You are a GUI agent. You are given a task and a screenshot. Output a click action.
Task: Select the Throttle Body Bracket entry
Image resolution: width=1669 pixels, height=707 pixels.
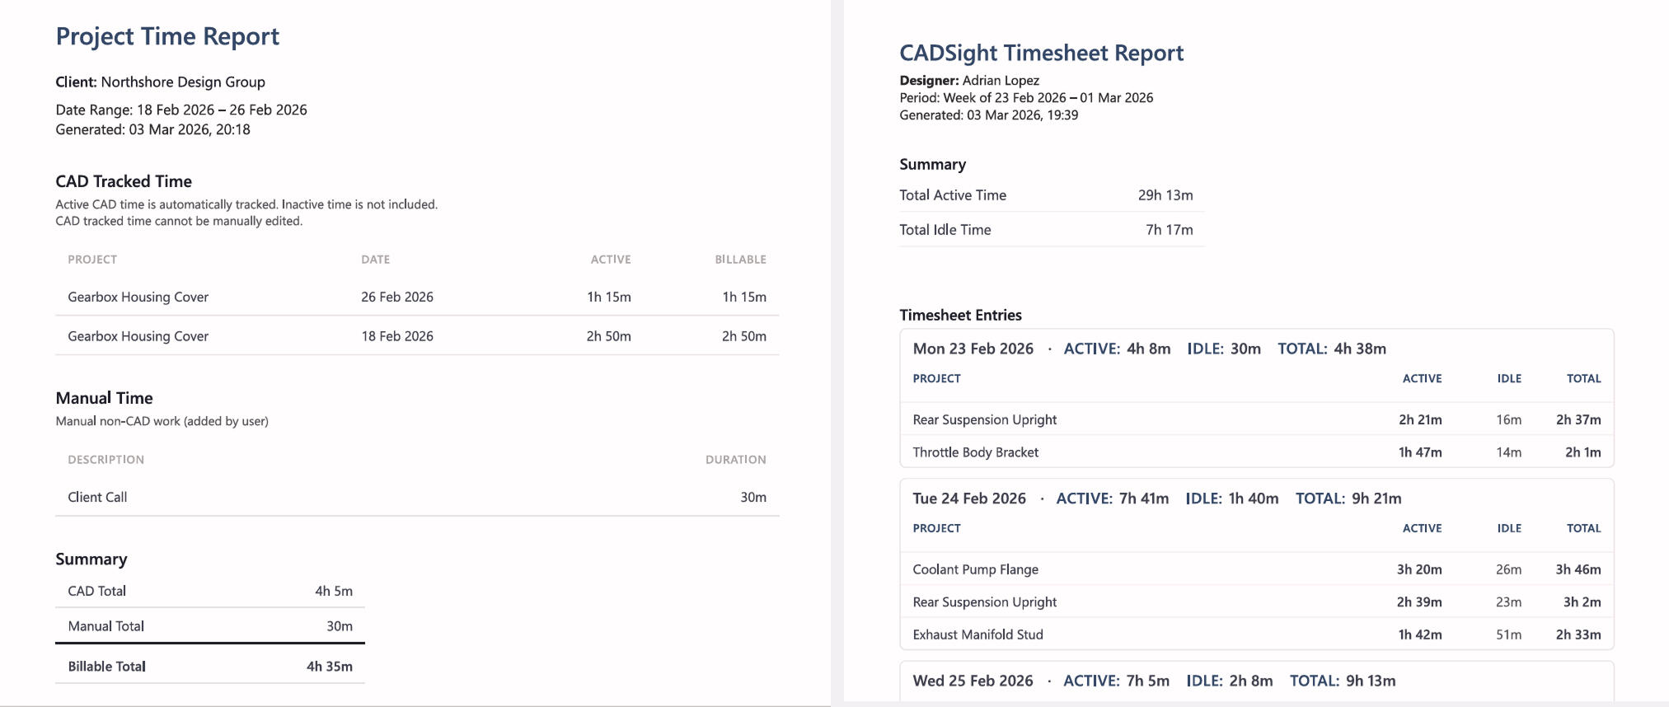tap(976, 452)
